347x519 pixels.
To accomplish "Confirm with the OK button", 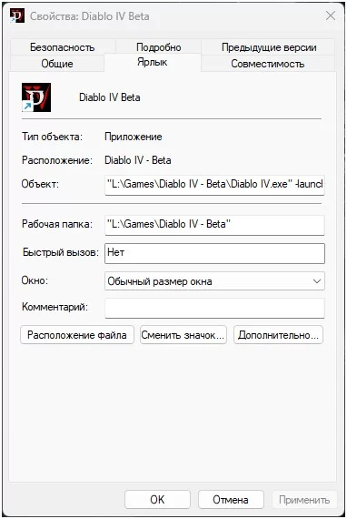I will coord(157,500).
